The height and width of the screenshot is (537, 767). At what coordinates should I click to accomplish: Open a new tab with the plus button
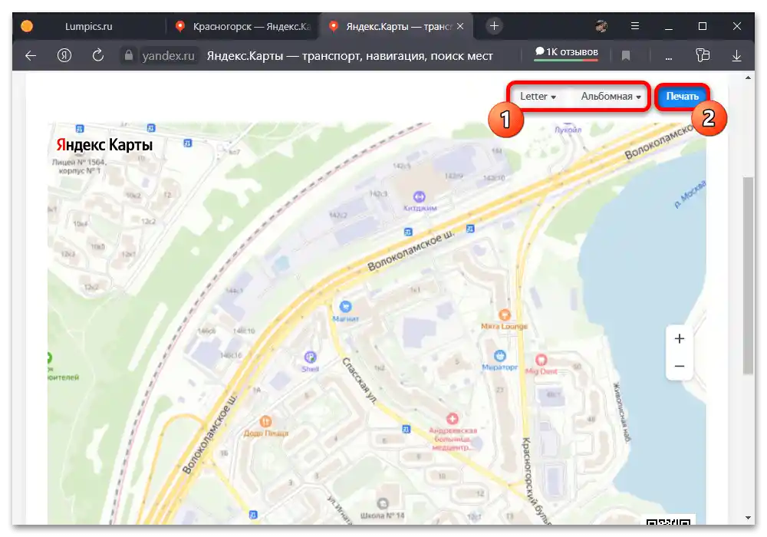[494, 26]
